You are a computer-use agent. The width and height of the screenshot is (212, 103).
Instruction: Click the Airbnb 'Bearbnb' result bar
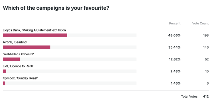point(70,47)
